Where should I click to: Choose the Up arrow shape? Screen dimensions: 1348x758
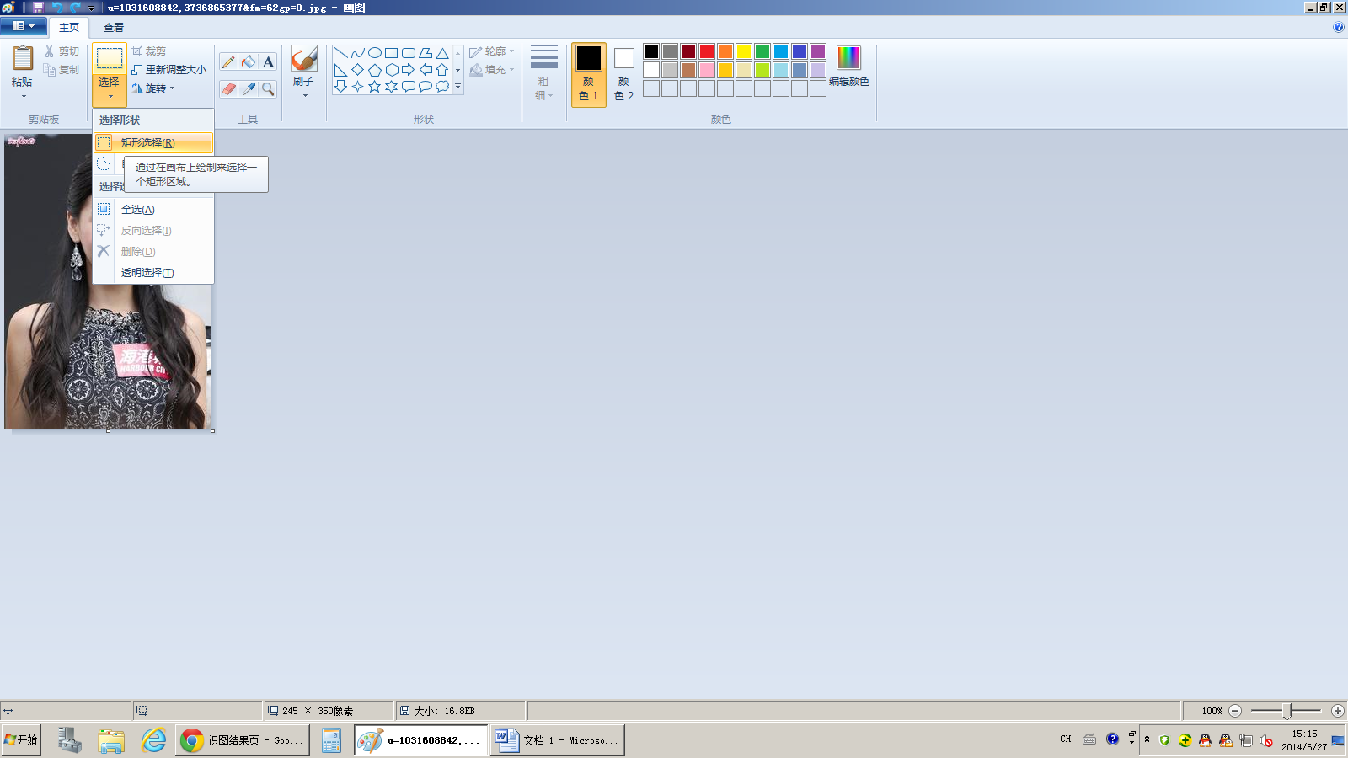(x=442, y=70)
